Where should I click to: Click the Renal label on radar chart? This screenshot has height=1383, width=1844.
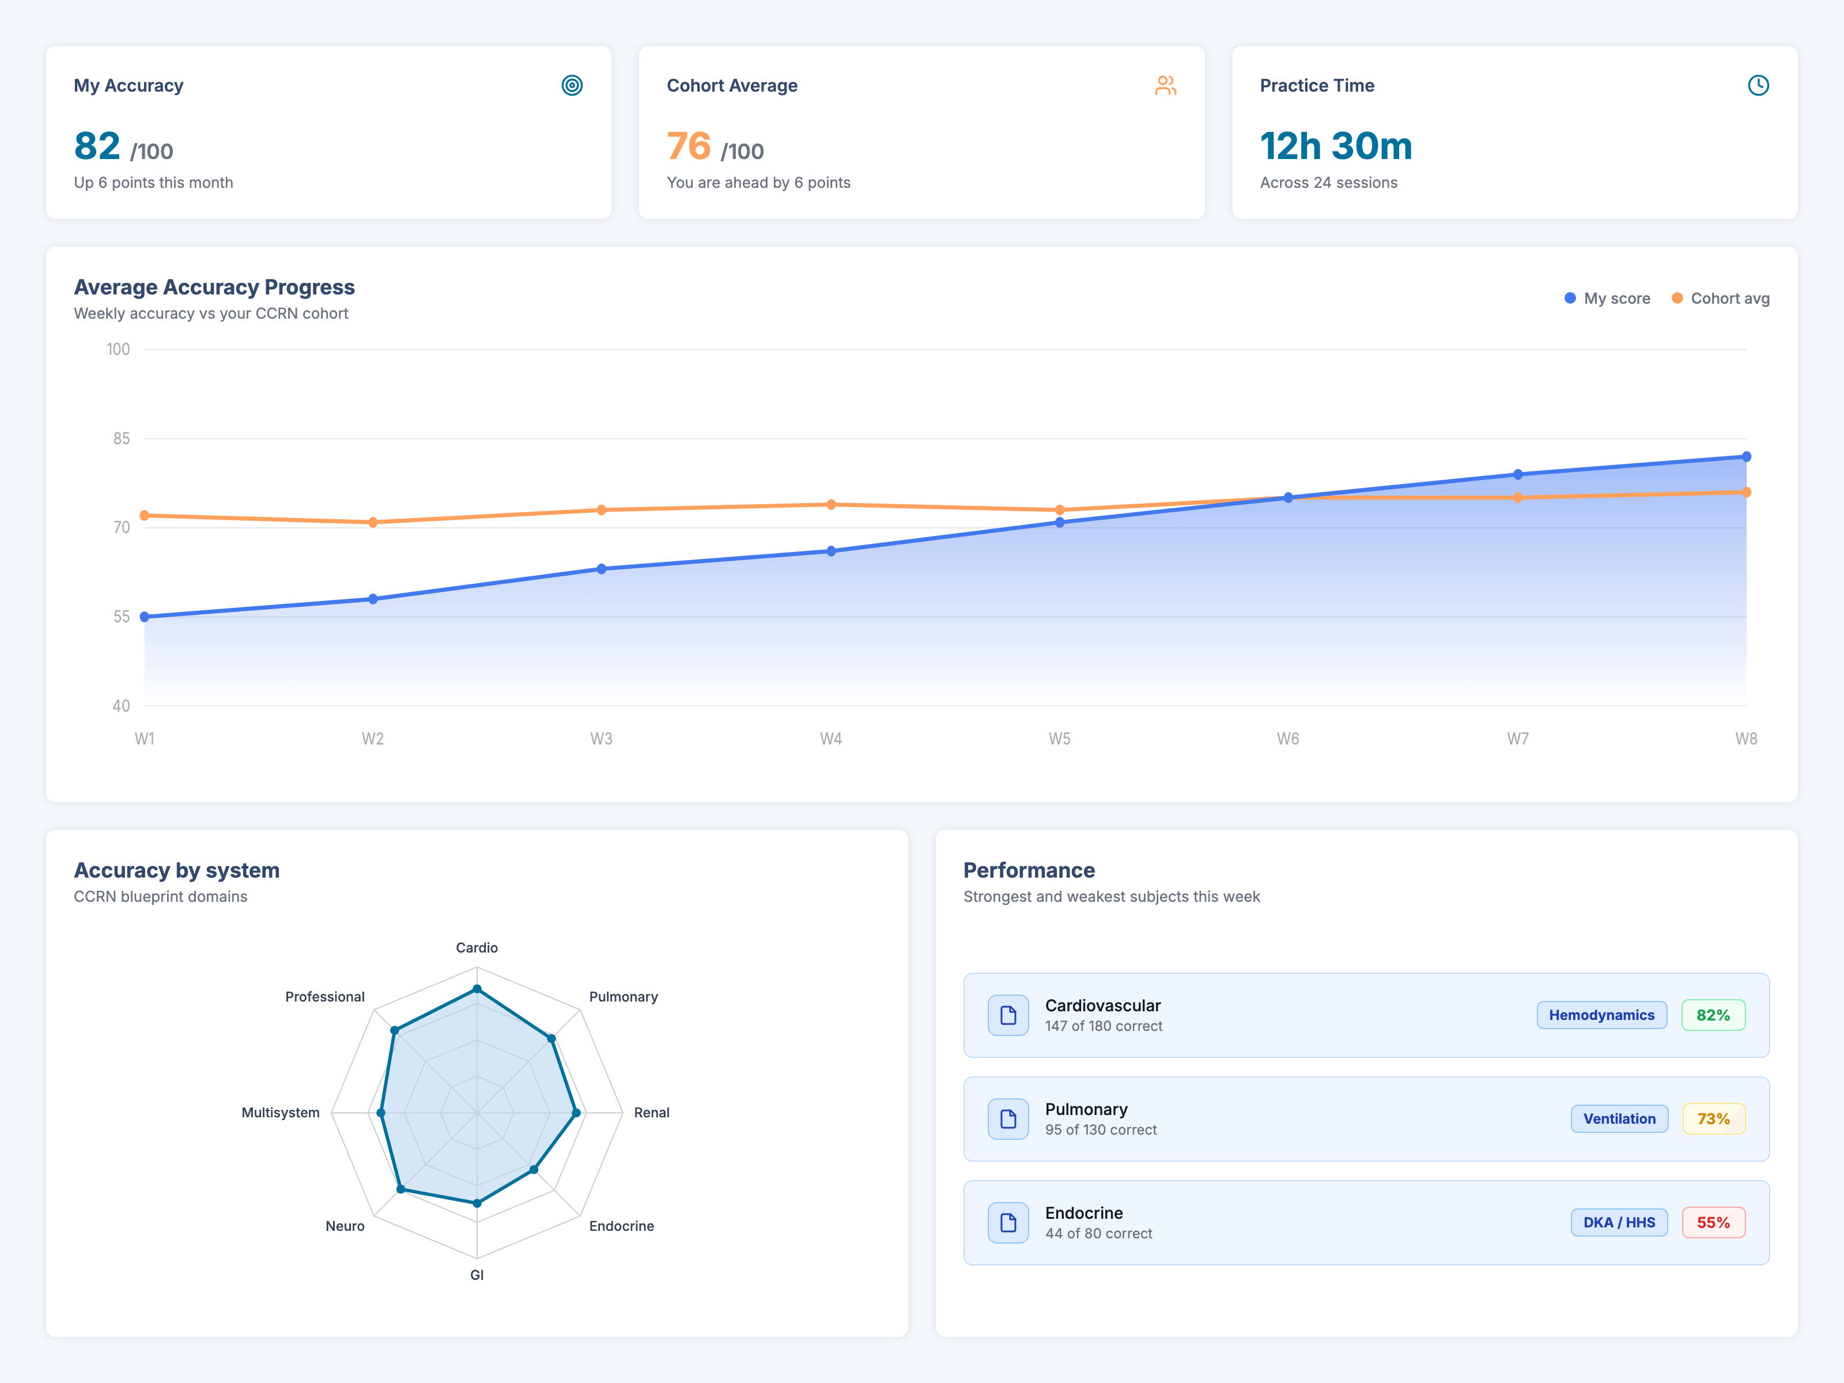pos(652,1113)
